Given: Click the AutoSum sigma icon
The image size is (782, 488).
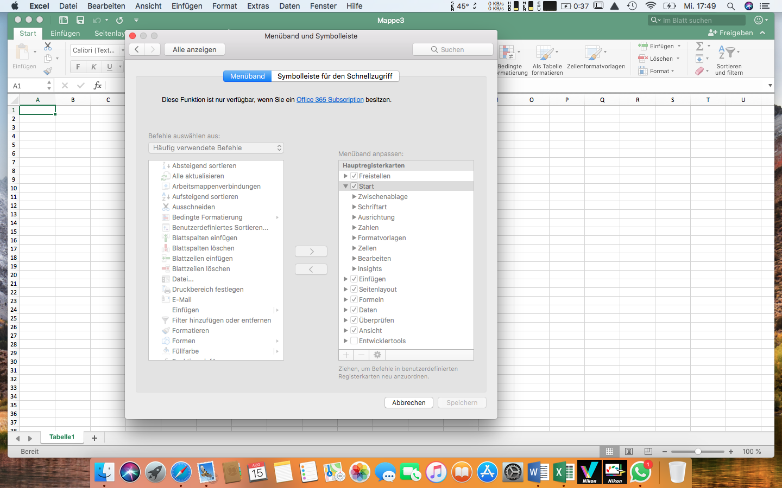Looking at the screenshot, I should (x=699, y=46).
